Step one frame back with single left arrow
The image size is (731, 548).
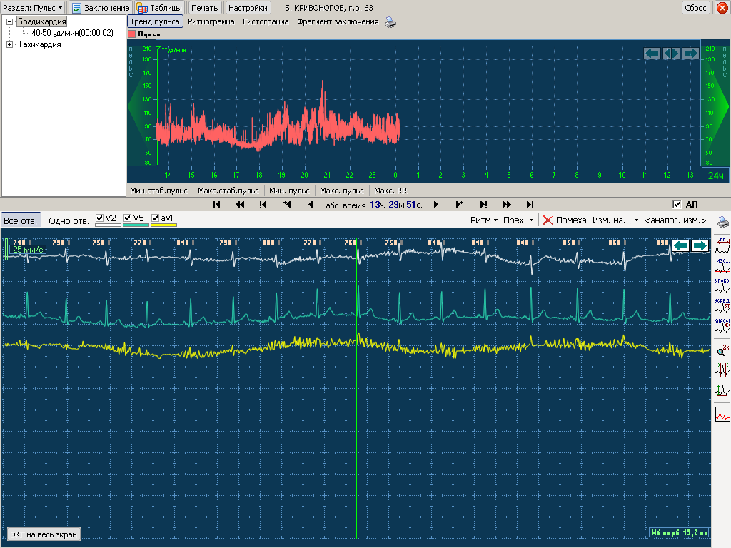pyautogui.click(x=311, y=205)
